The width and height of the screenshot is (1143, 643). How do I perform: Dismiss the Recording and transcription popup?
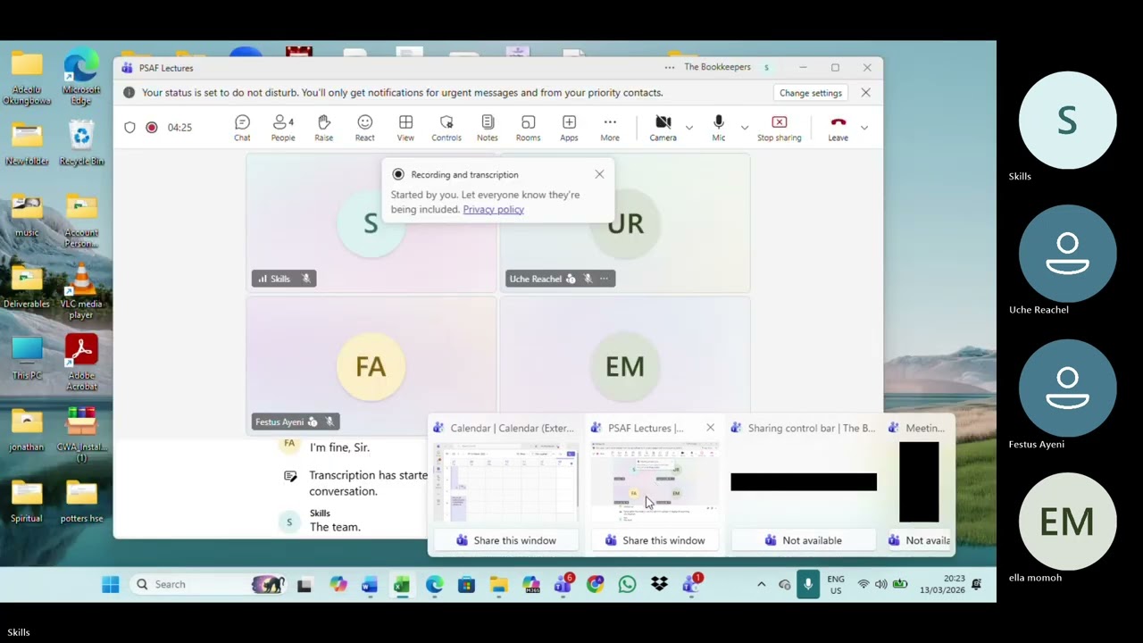[599, 174]
